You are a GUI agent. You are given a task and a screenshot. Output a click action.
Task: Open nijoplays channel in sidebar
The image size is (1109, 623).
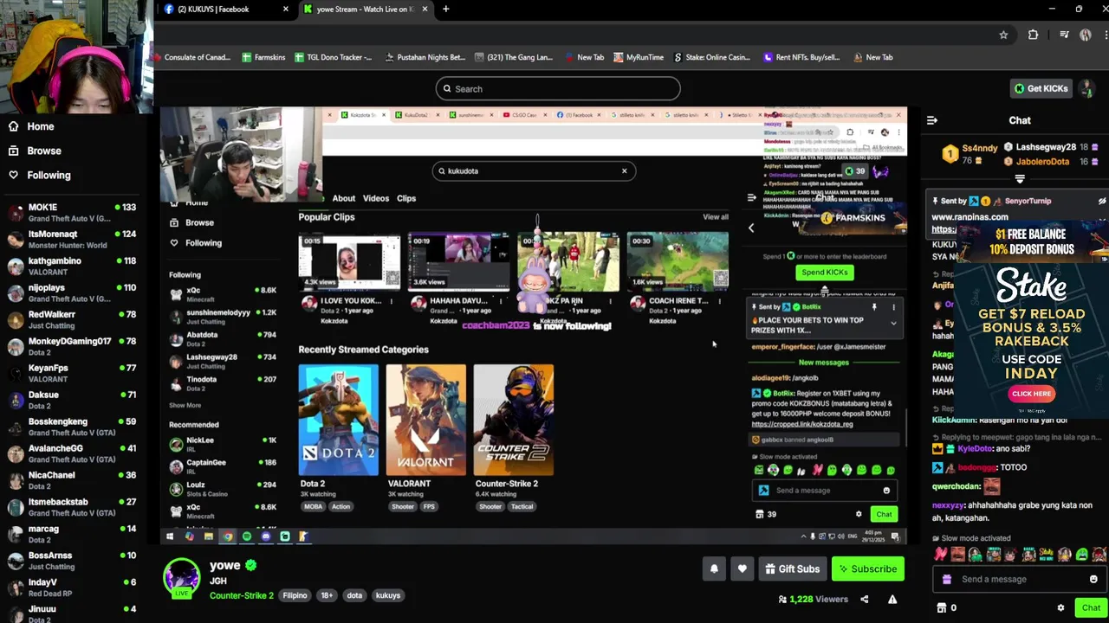(x=72, y=292)
